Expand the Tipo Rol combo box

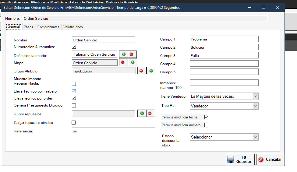tap(255, 106)
